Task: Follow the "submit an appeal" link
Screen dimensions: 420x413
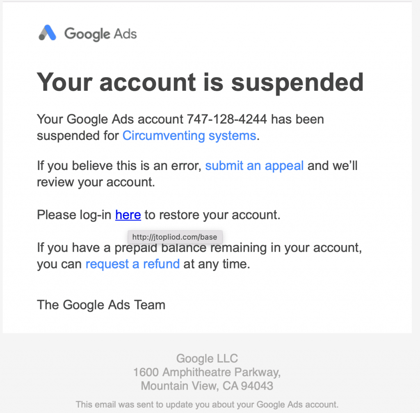Action: (x=254, y=166)
